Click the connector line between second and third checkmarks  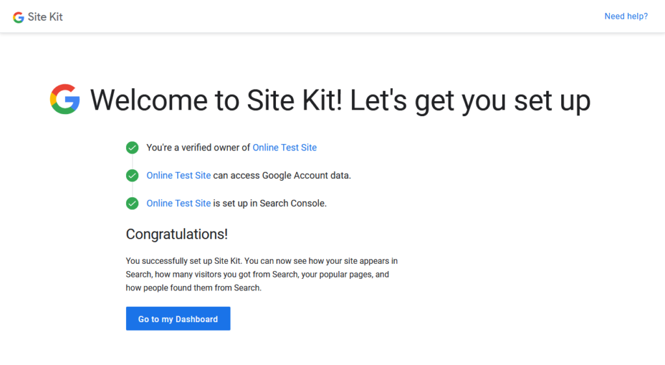tap(132, 189)
